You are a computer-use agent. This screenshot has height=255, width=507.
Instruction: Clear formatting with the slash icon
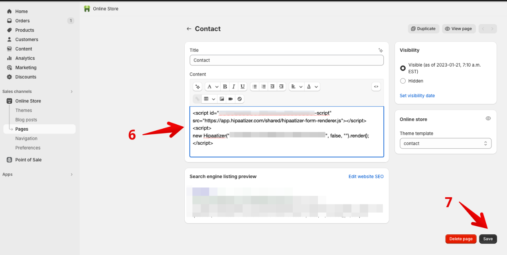pyautogui.click(x=239, y=99)
